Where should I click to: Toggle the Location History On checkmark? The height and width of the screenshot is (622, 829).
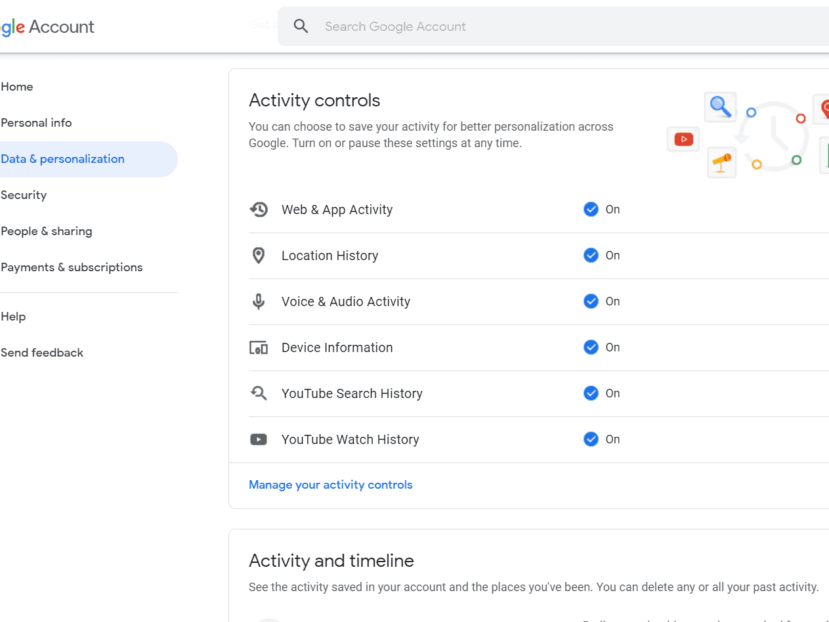click(x=591, y=255)
